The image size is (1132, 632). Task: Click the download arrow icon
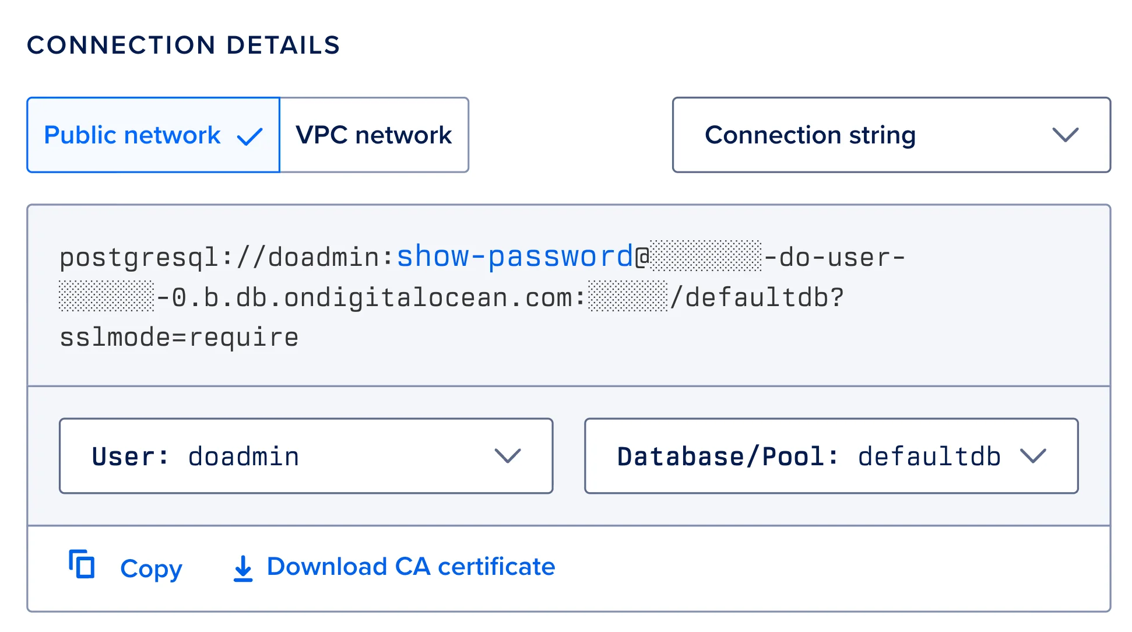pos(243,568)
